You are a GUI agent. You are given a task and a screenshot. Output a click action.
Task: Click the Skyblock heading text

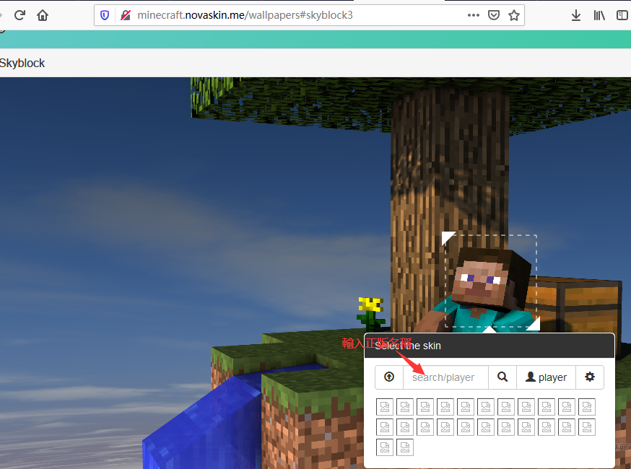[22, 63]
